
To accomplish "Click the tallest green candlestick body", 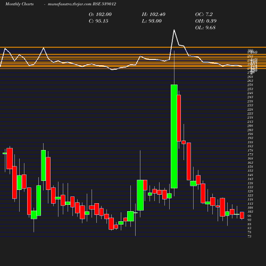I will click(174, 136).
